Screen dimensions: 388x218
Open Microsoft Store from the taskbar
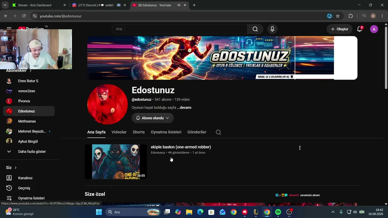pyautogui.click(x=211, y=212)
